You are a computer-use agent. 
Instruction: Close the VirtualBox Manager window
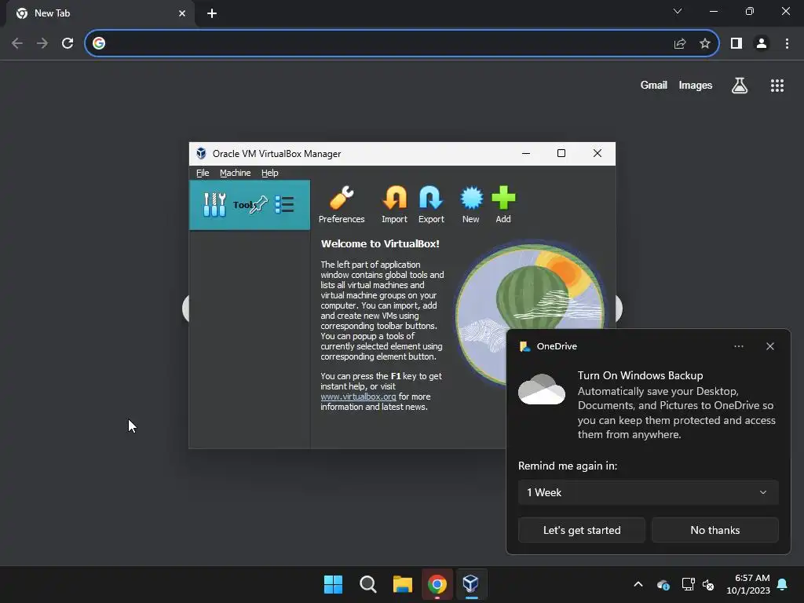598,153
